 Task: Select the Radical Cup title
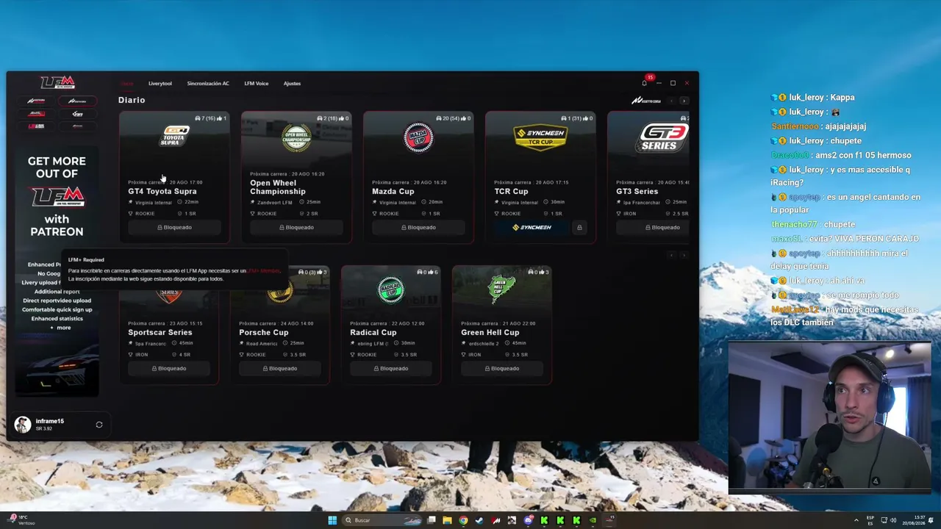point(373,332)
